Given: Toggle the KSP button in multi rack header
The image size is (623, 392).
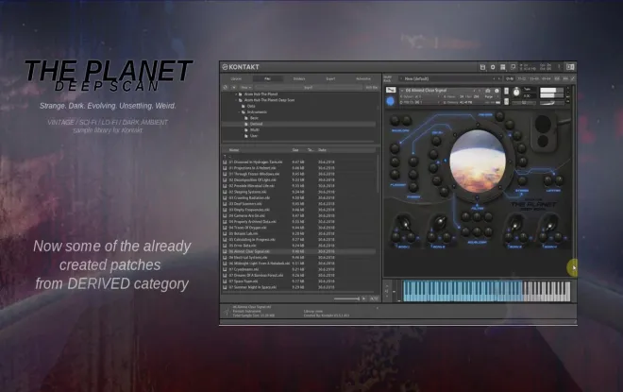Looking at the screenshot, I should (x=557, y=78).
